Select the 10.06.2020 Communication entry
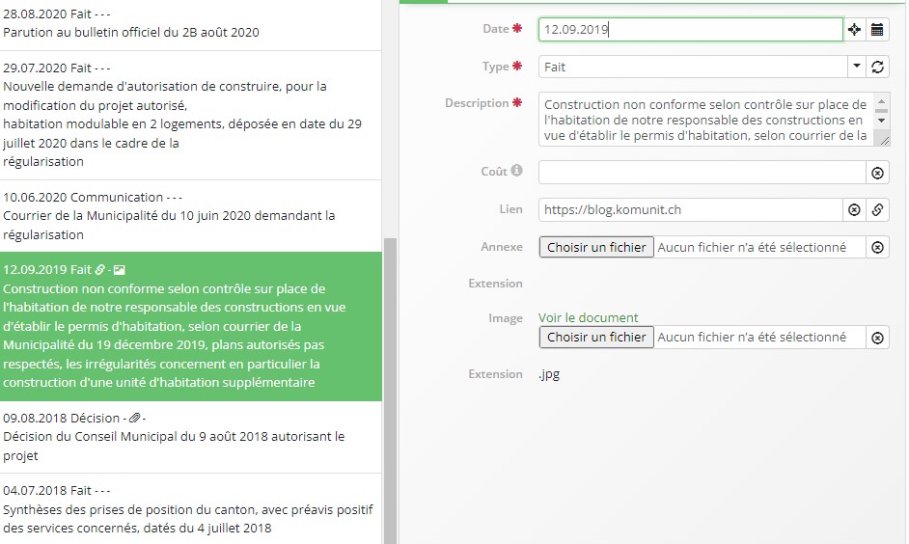 [x=190, y=216]
